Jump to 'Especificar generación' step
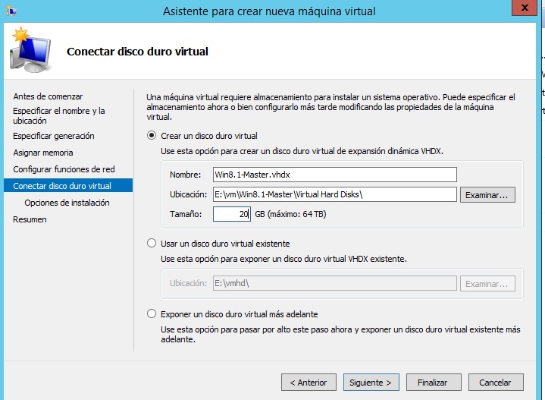Viewport: 545px width, 400px height. point(54,136)
